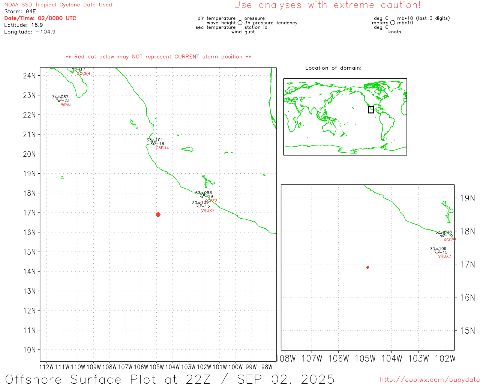Image resolution: width=480 pixels, height=384 pixels.
Task: Click the 98W longitude axis label
Action: pyautogui.click(x=267, y=367)
